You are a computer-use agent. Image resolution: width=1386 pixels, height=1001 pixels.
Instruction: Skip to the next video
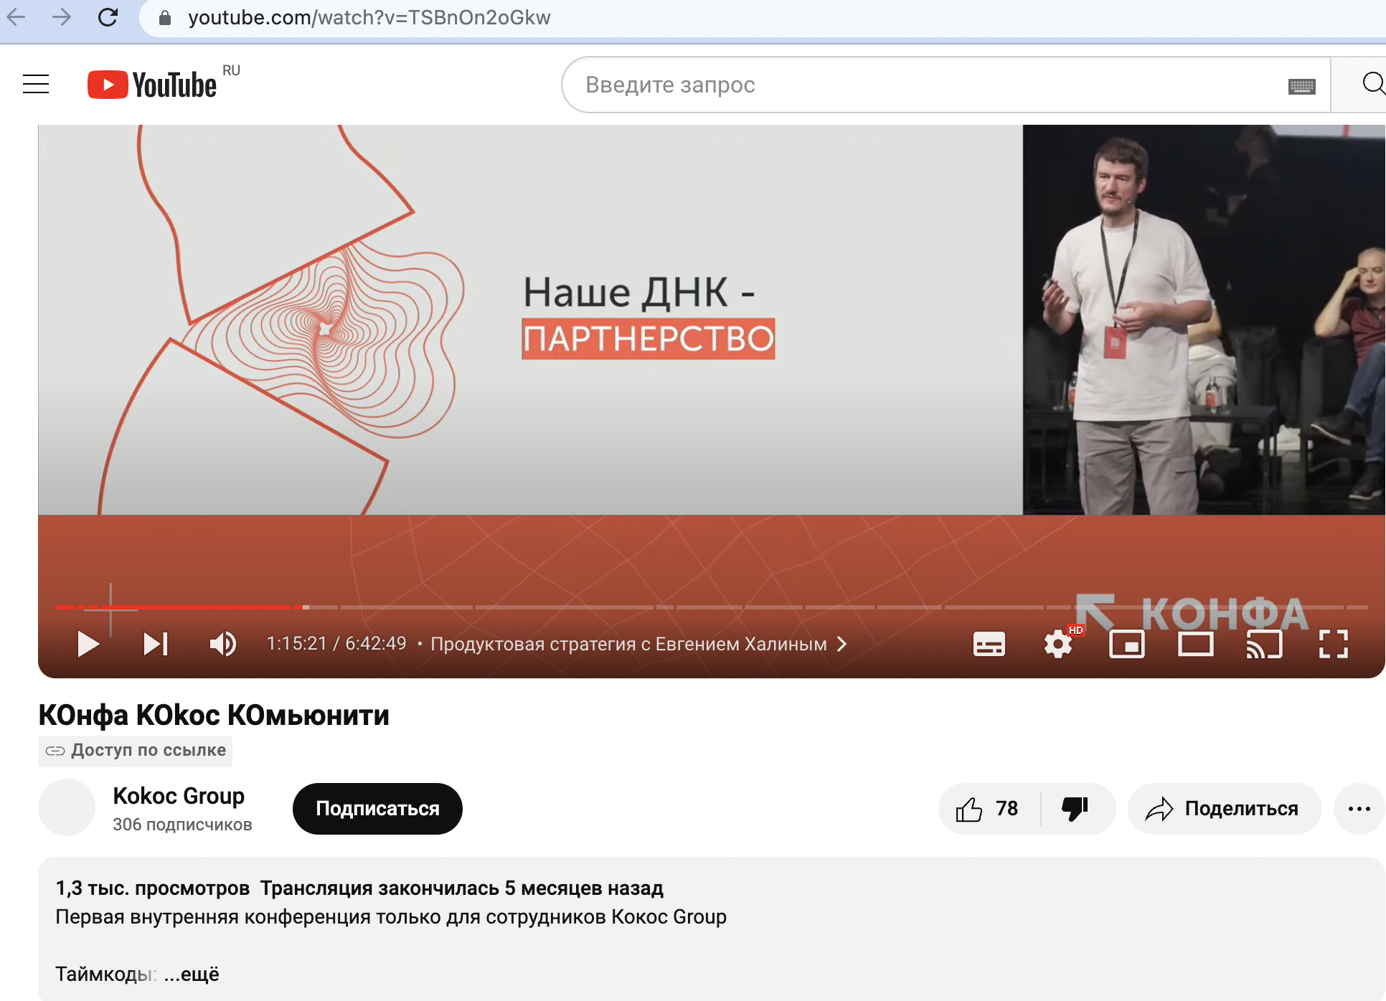pyautogui.click(x=156, y=644)
